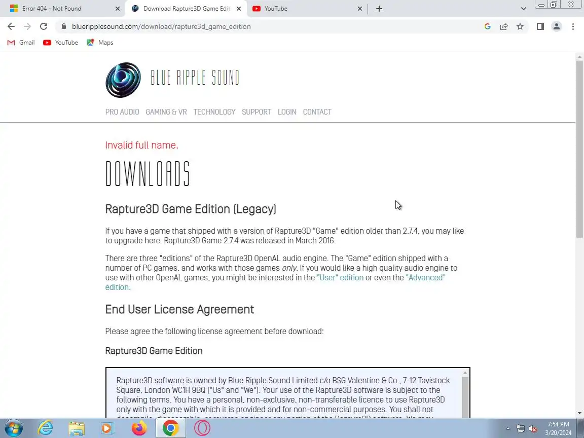Screen dimensions: 584x438
Task: Launch Internet Explorer from taskbar
Action: click(46, 428)
